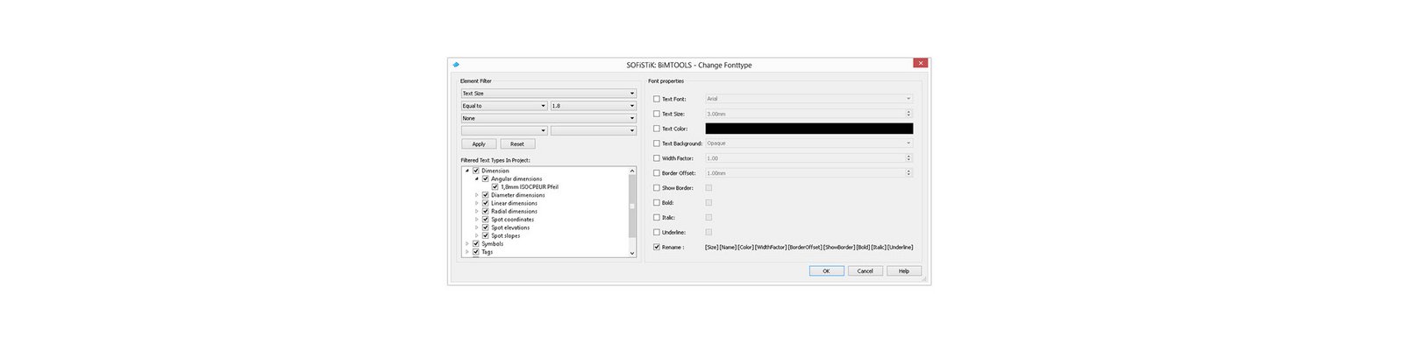
Task: Expand the Symbols tree node
Action: pos(467,244)
